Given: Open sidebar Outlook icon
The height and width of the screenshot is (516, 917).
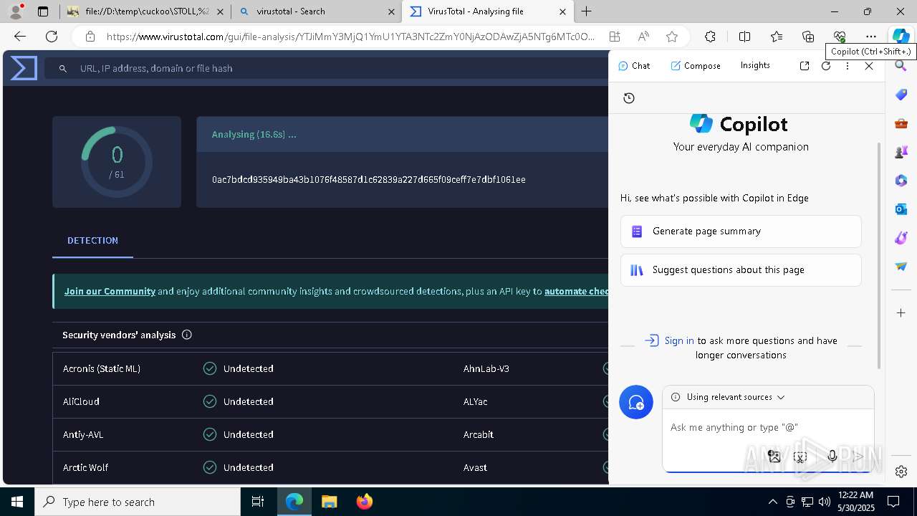Looking at the screenshot, I should pos(901,209).
